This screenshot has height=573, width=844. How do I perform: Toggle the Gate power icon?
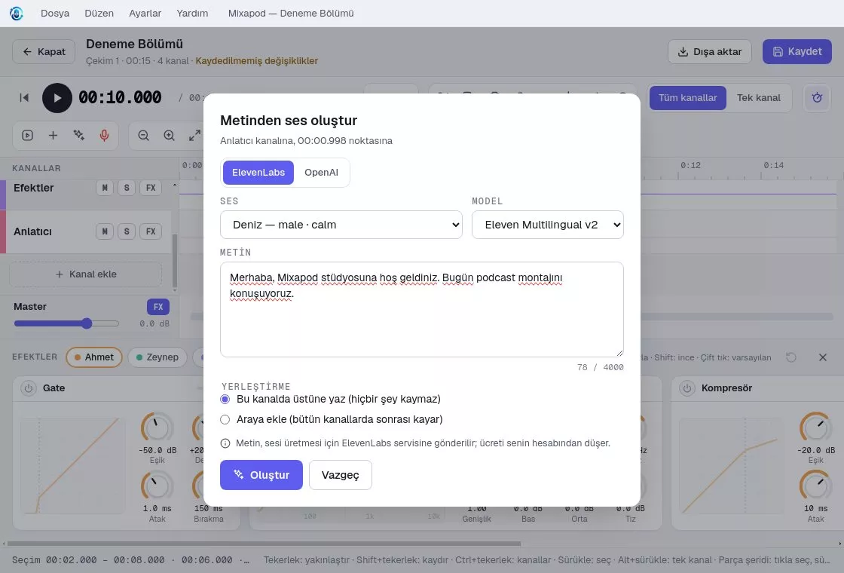[x=29, y=388]
